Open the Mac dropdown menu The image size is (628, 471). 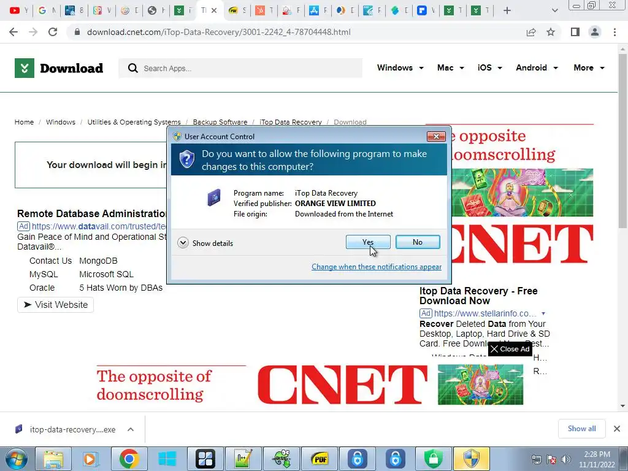(451, 67)
